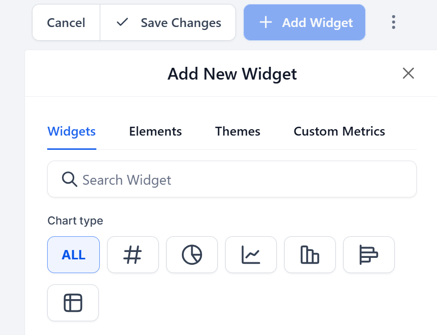Viewport: 437px width, 335px height.
Task: Choose the column chart type filter
Action: coord(310,254)
